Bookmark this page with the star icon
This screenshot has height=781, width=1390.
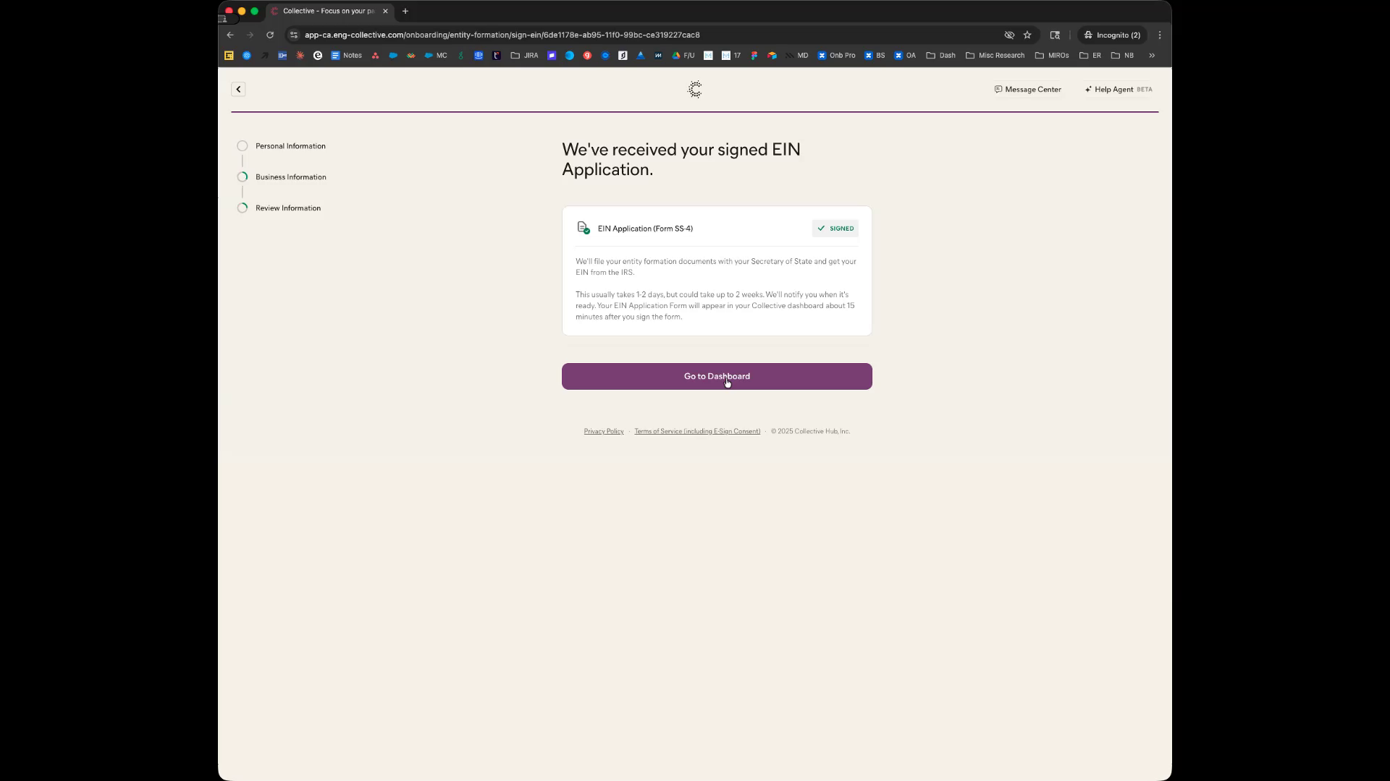[x=1027, y=35]
